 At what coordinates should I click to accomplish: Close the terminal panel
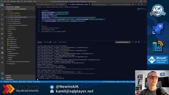coord(145,42)
